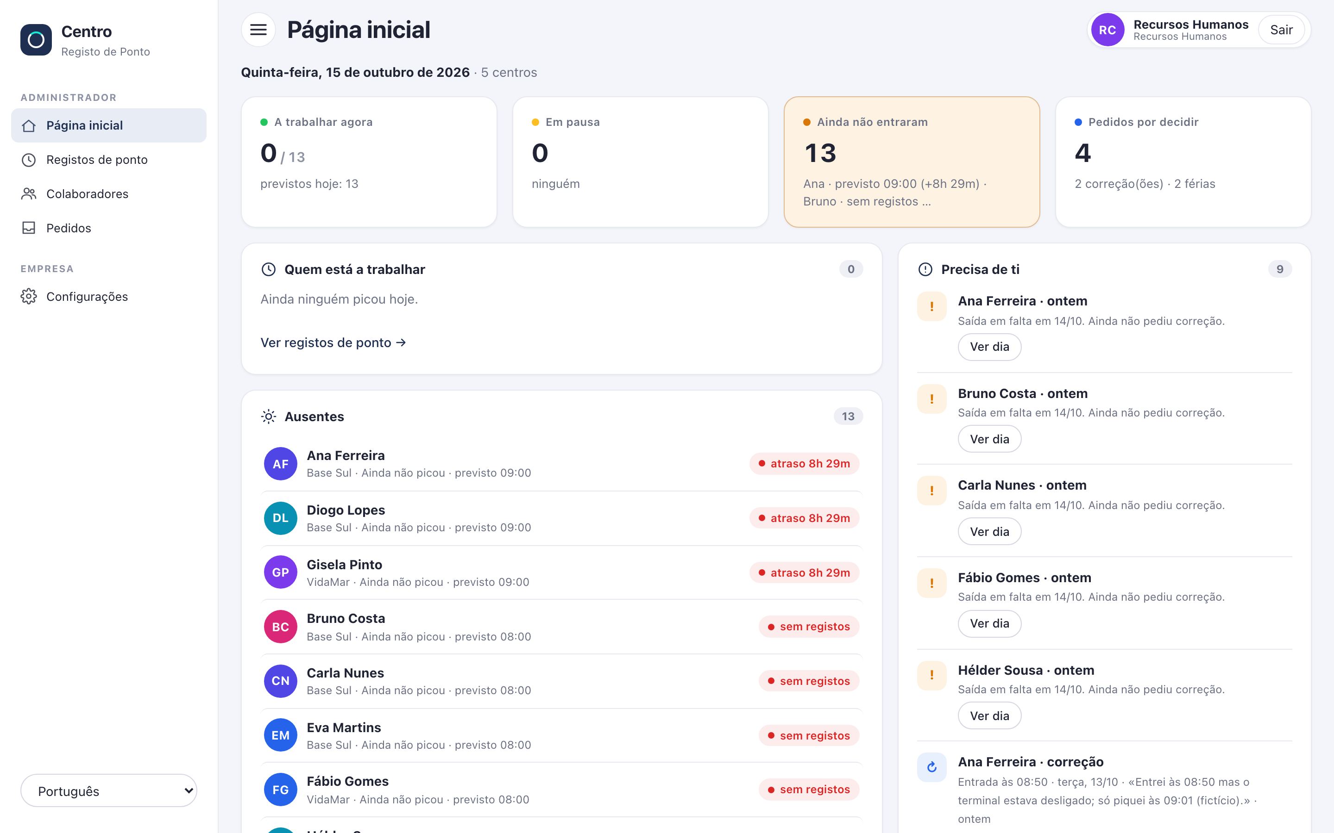Viewport: 1334px width, 833px height.
Task: Open the Em pausa card
Action: click(x=640, y=162)
